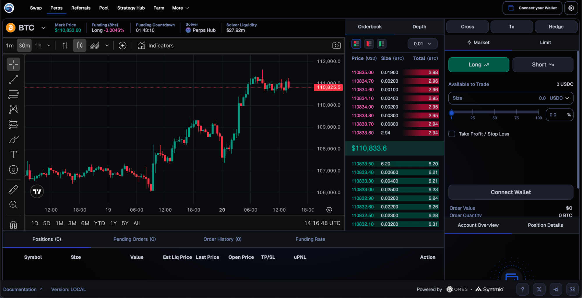Take a chart screenshot with the camera icon
The width and height of the screenshot is (582, 298).
click(337, 45)
